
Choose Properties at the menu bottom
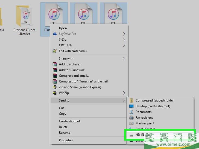pos(66,140)
